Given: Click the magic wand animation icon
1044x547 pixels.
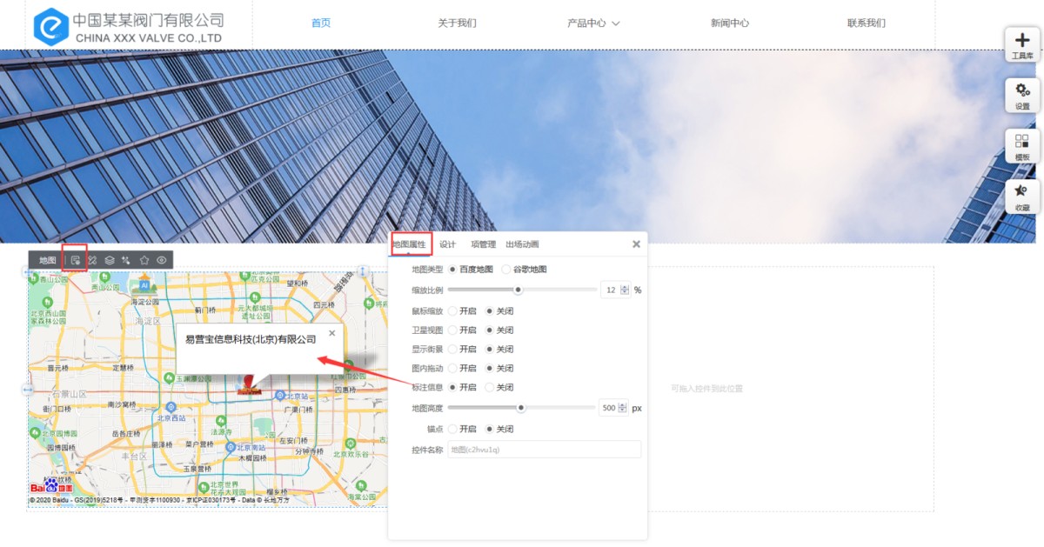Looking at the screenshot, I should (x=126, y=260).
